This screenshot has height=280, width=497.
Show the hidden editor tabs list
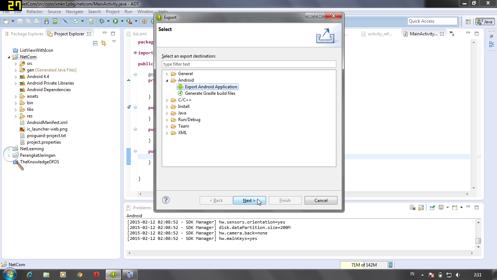[452, 34]
